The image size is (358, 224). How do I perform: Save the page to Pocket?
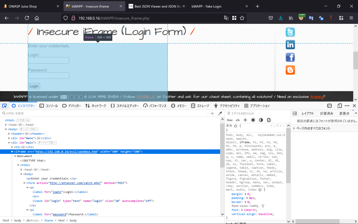click(x=271, y=18)
